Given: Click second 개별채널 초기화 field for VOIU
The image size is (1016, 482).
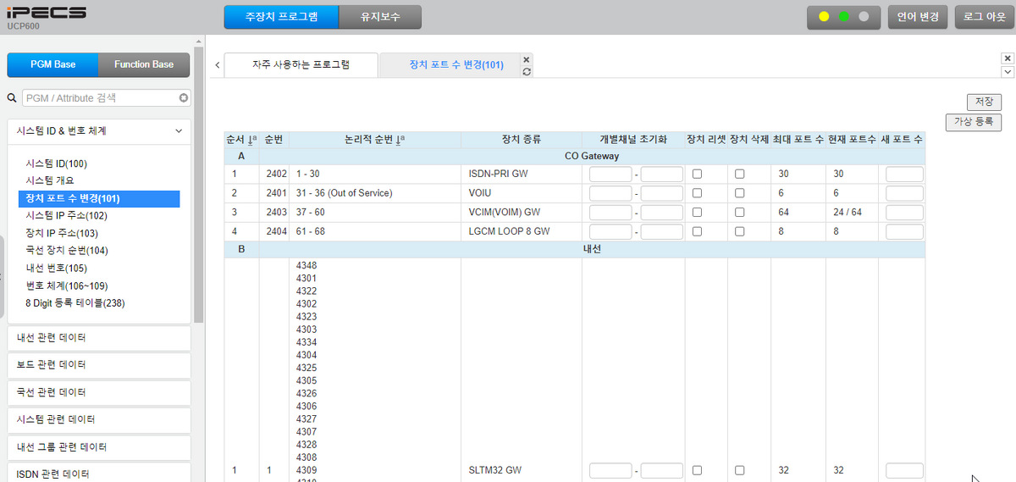Looking at the screenshot, I should point(662,193).
